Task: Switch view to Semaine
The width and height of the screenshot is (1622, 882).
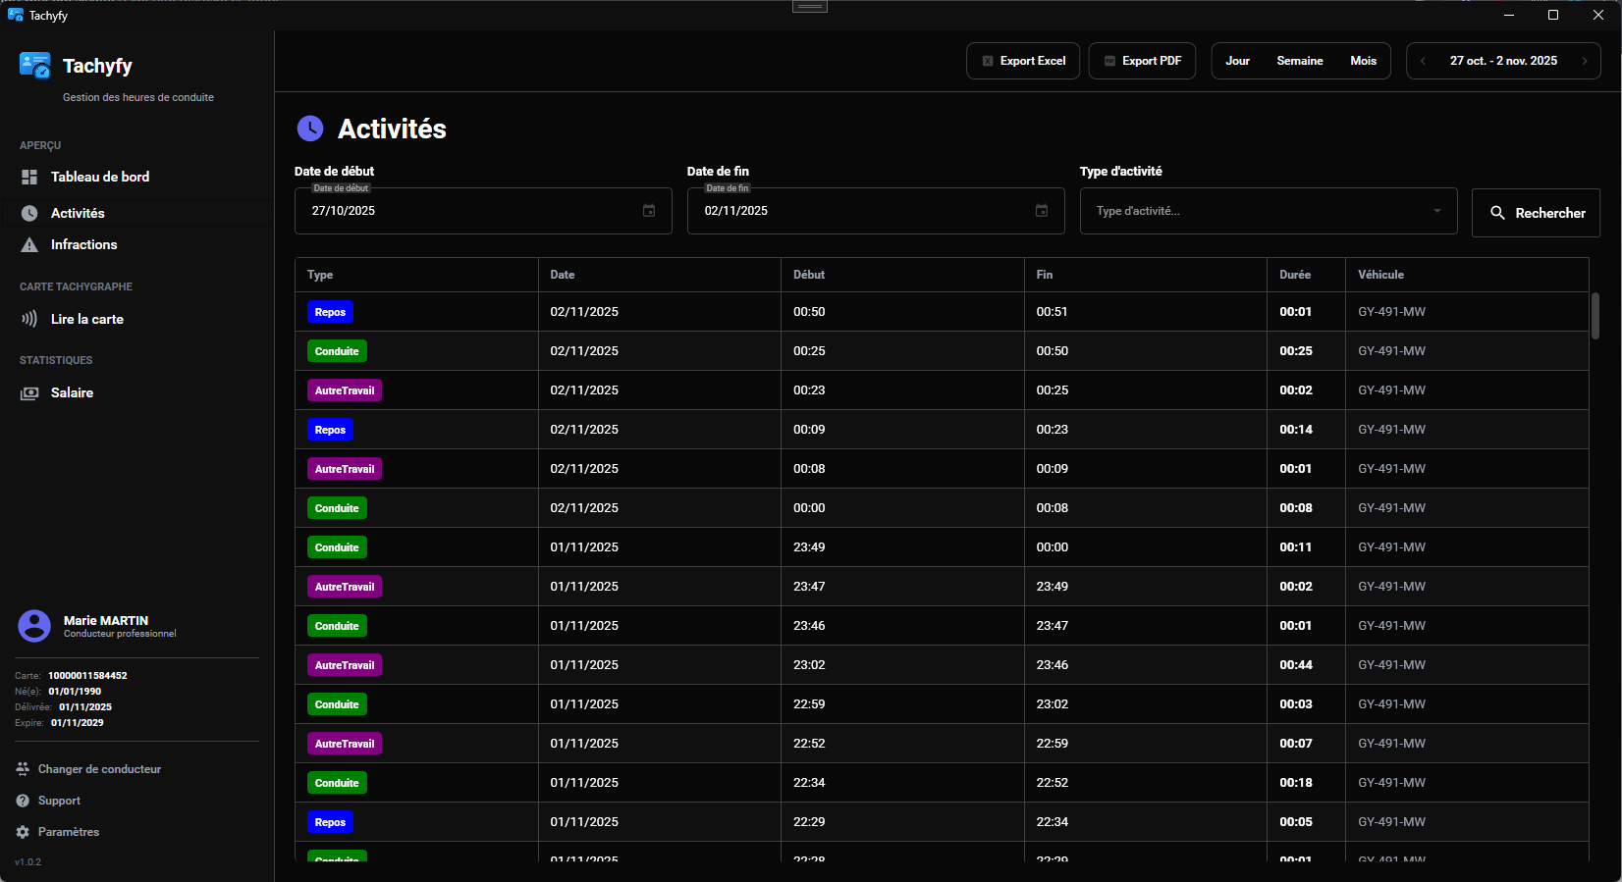Action: tap(1299, 61)
